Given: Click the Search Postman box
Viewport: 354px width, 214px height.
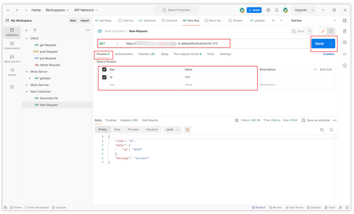Looking at the screenshot, I should coord(176,10).
